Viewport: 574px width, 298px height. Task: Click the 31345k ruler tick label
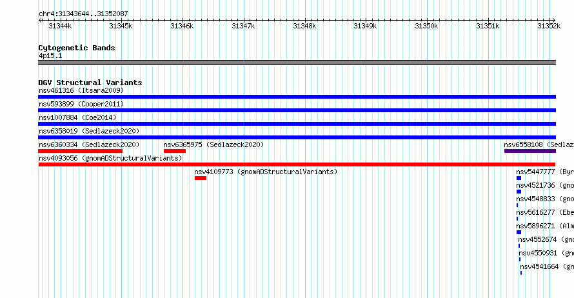click(x=121, y=26)
